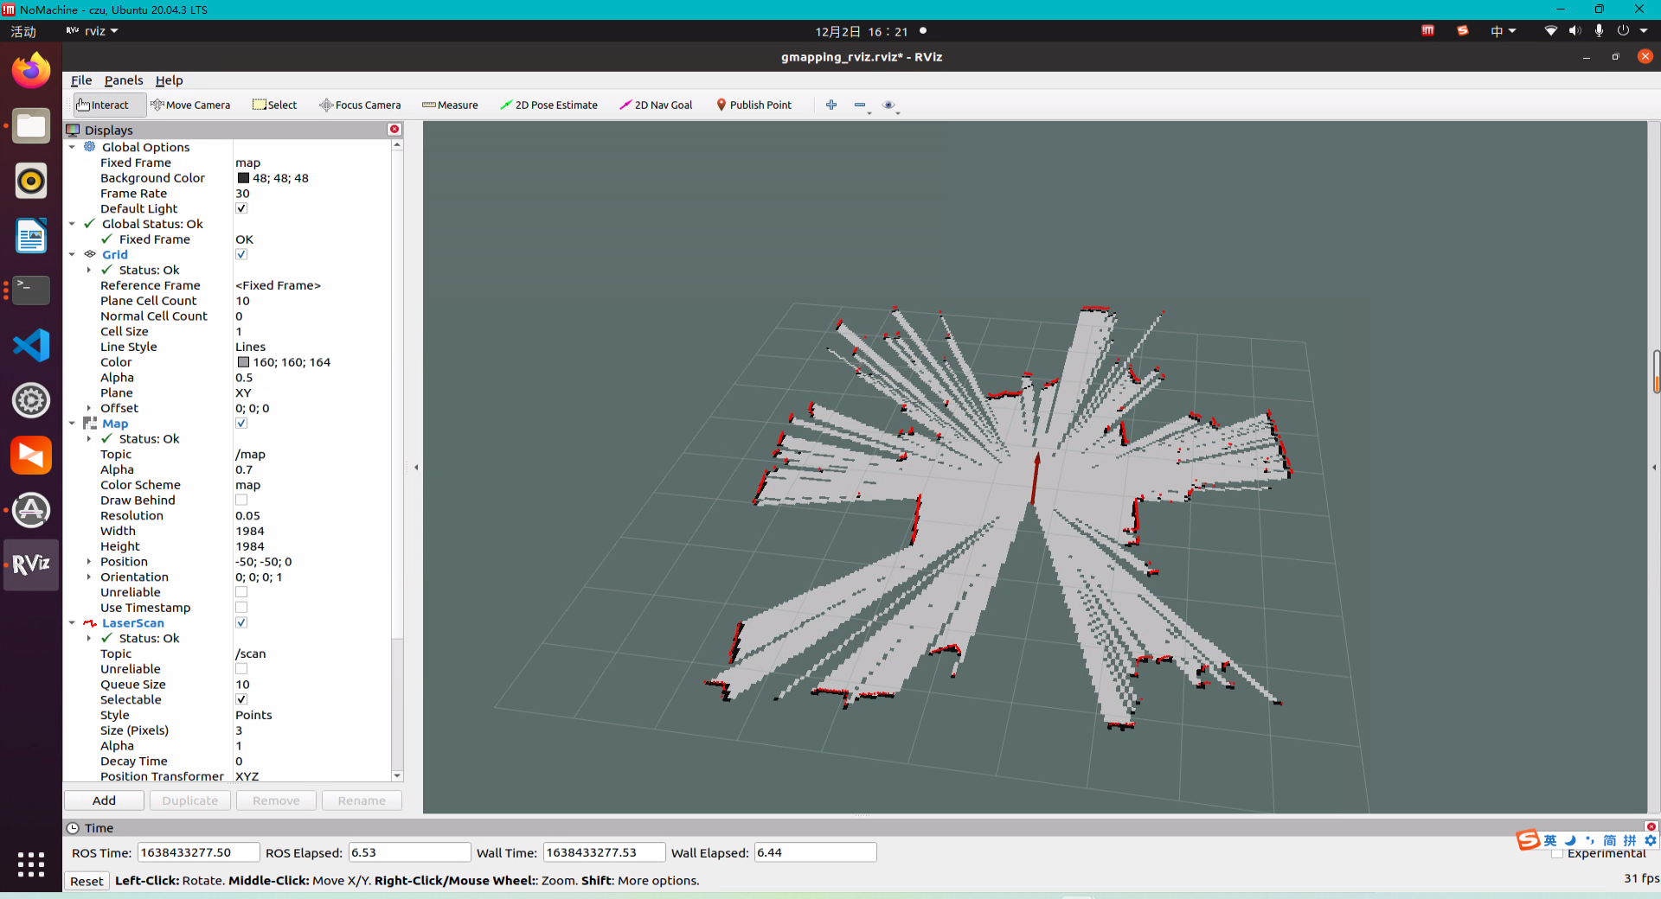
Task: Collapse the Map display tree
Action: (72, 424)
